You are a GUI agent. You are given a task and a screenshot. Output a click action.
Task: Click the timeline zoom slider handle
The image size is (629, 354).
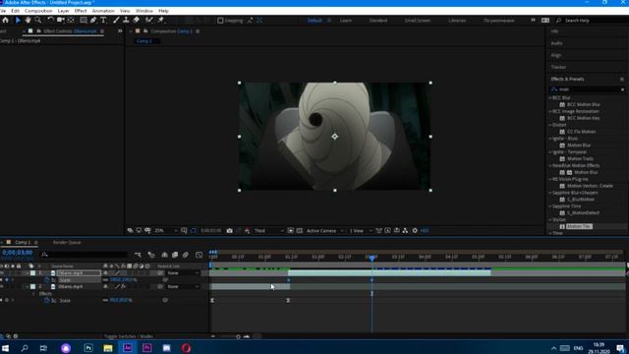(x=238, y=336)
